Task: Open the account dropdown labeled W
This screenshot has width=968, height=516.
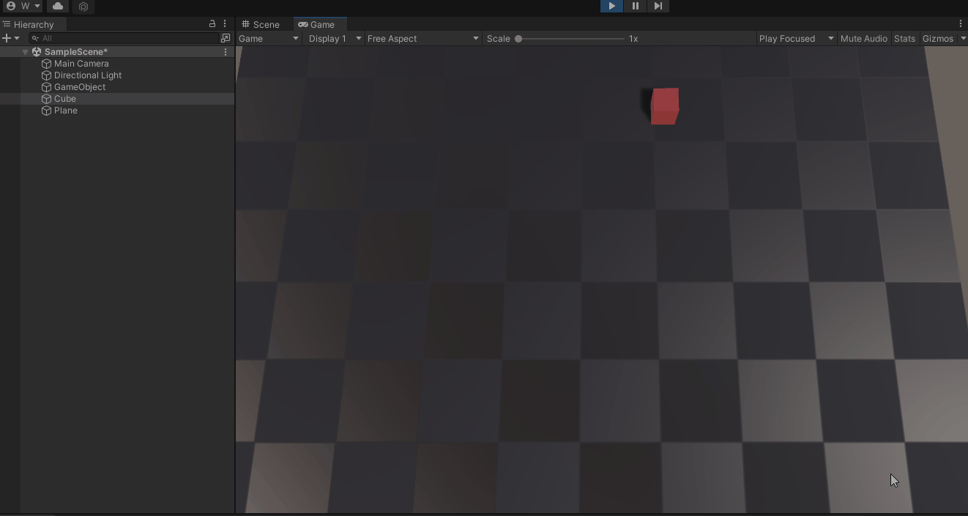Action: [22, 6]
